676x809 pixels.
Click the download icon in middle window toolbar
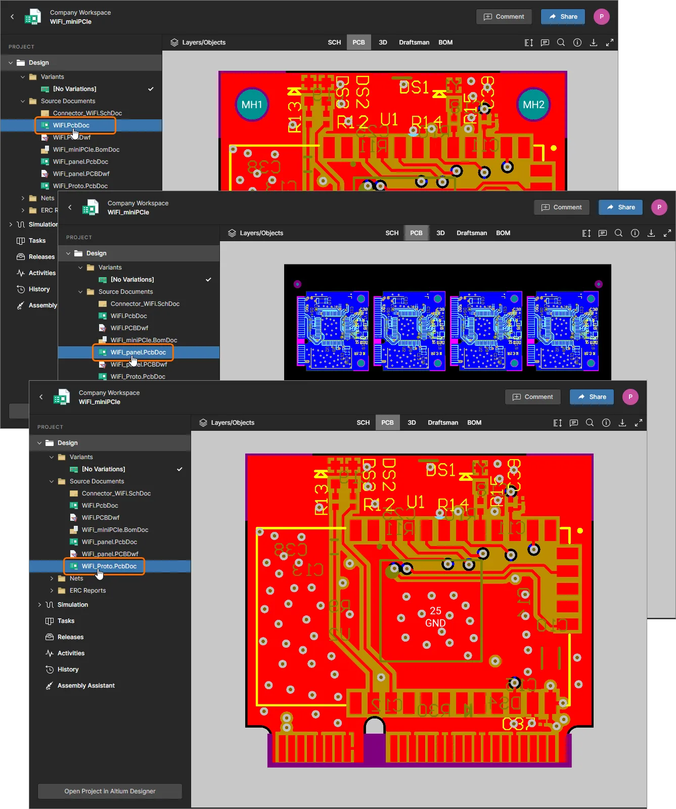(x=651, y=233)
